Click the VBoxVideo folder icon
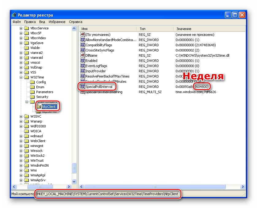The width and height of the screenshot is (257, 208). 26,38
